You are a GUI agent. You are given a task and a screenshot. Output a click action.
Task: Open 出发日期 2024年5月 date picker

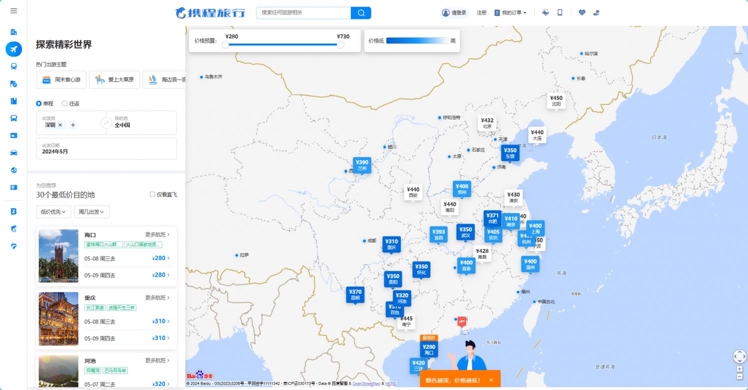[106, 148]
